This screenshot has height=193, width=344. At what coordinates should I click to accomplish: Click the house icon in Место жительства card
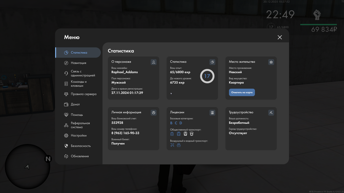tap(271, 62)
